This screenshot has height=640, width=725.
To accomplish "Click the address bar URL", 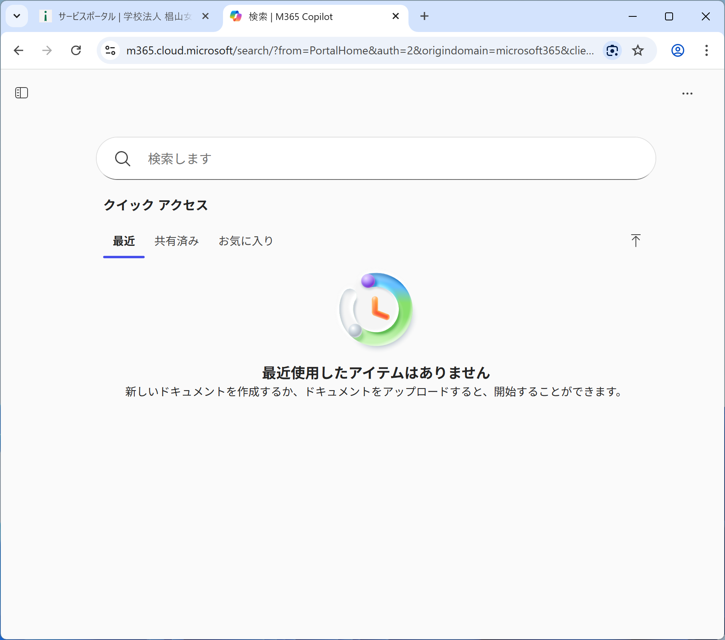I will [x=360, y=50].
